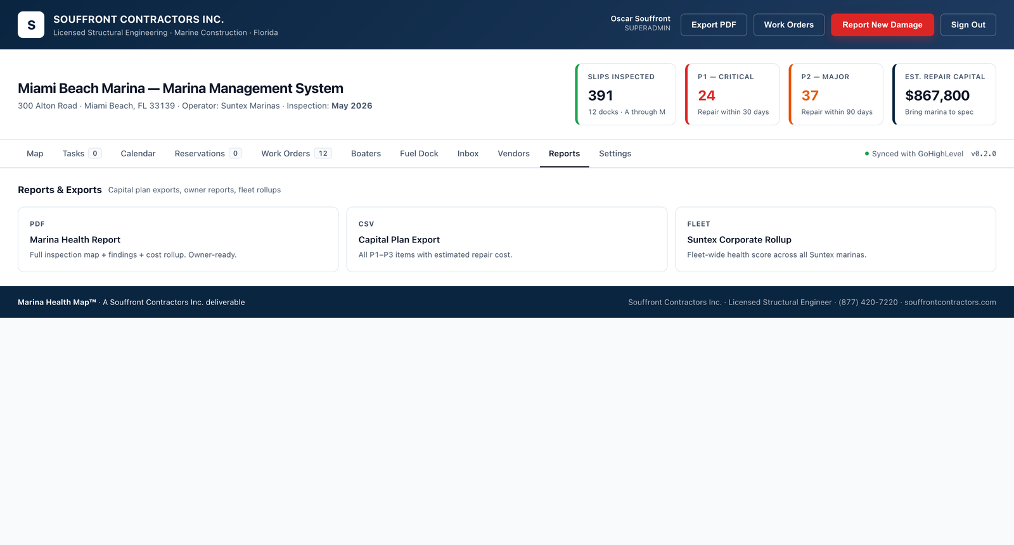Click the Export PDF button
Viewport: 1014px width, 545px height.
click(714, 25)
